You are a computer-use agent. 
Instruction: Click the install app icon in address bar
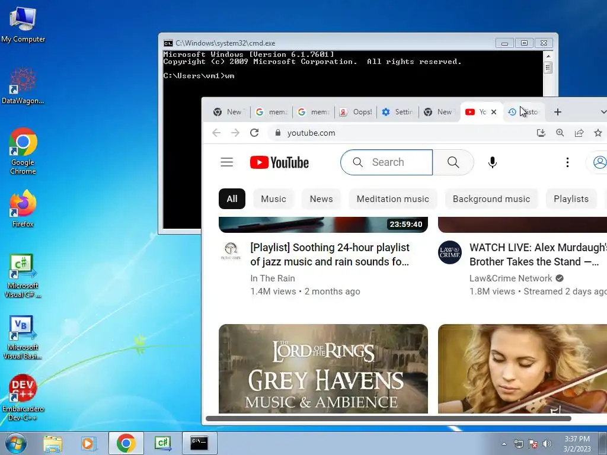(x=541, y=133)
